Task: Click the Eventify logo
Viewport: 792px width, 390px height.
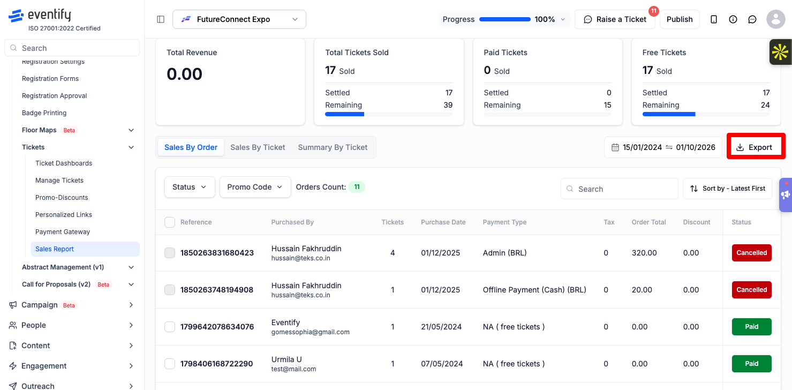Action: click(40, 16)
